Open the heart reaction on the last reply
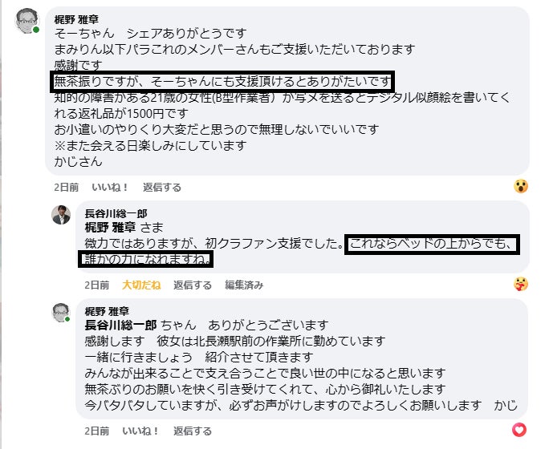This screenshot has width=545, height=449. tap(520, 430)
